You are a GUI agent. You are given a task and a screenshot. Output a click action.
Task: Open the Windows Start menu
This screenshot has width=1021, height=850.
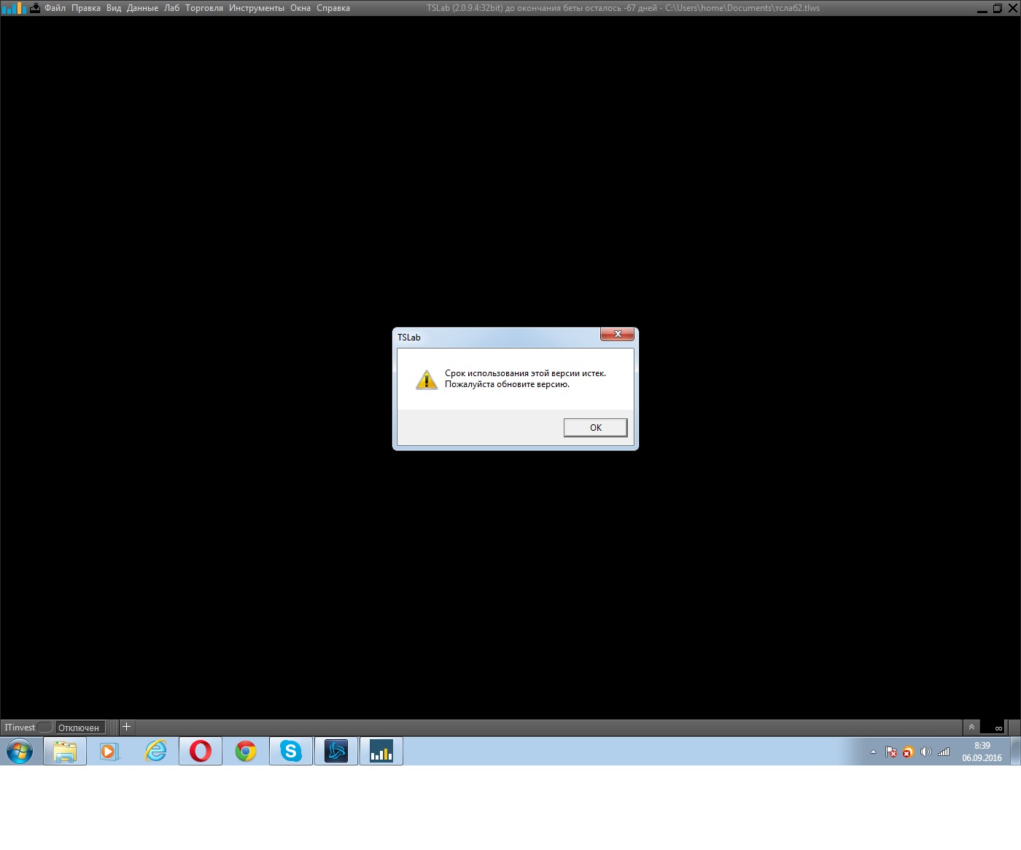(20, 751)
